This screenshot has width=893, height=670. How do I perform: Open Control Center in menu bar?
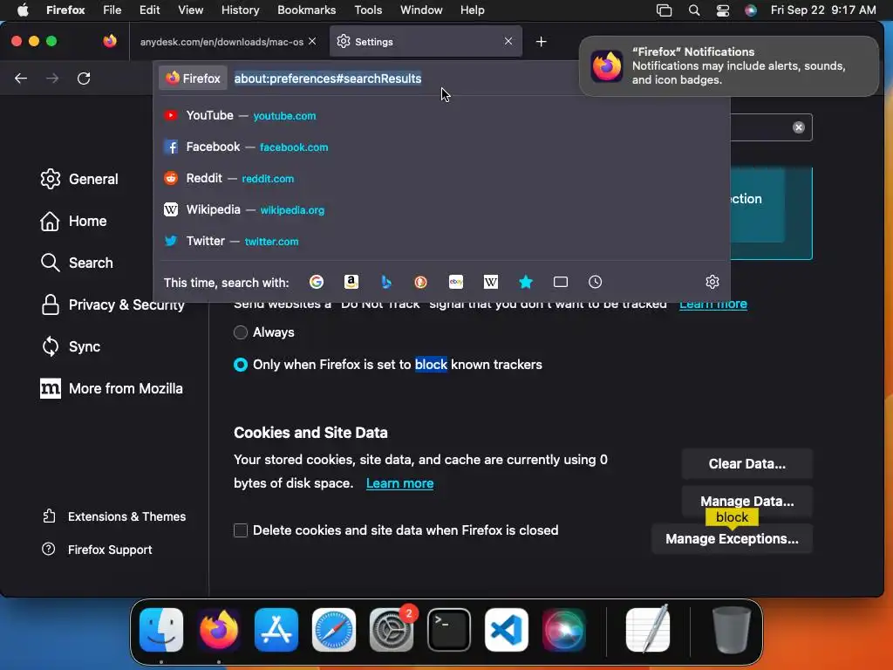[722, 10]
